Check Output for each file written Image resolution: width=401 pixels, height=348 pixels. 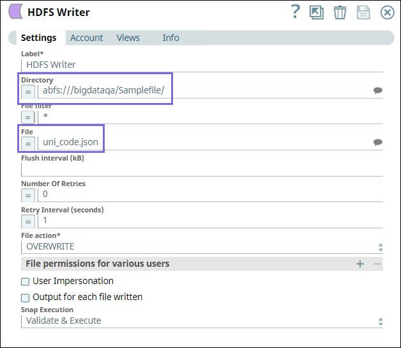coord(26,297)
